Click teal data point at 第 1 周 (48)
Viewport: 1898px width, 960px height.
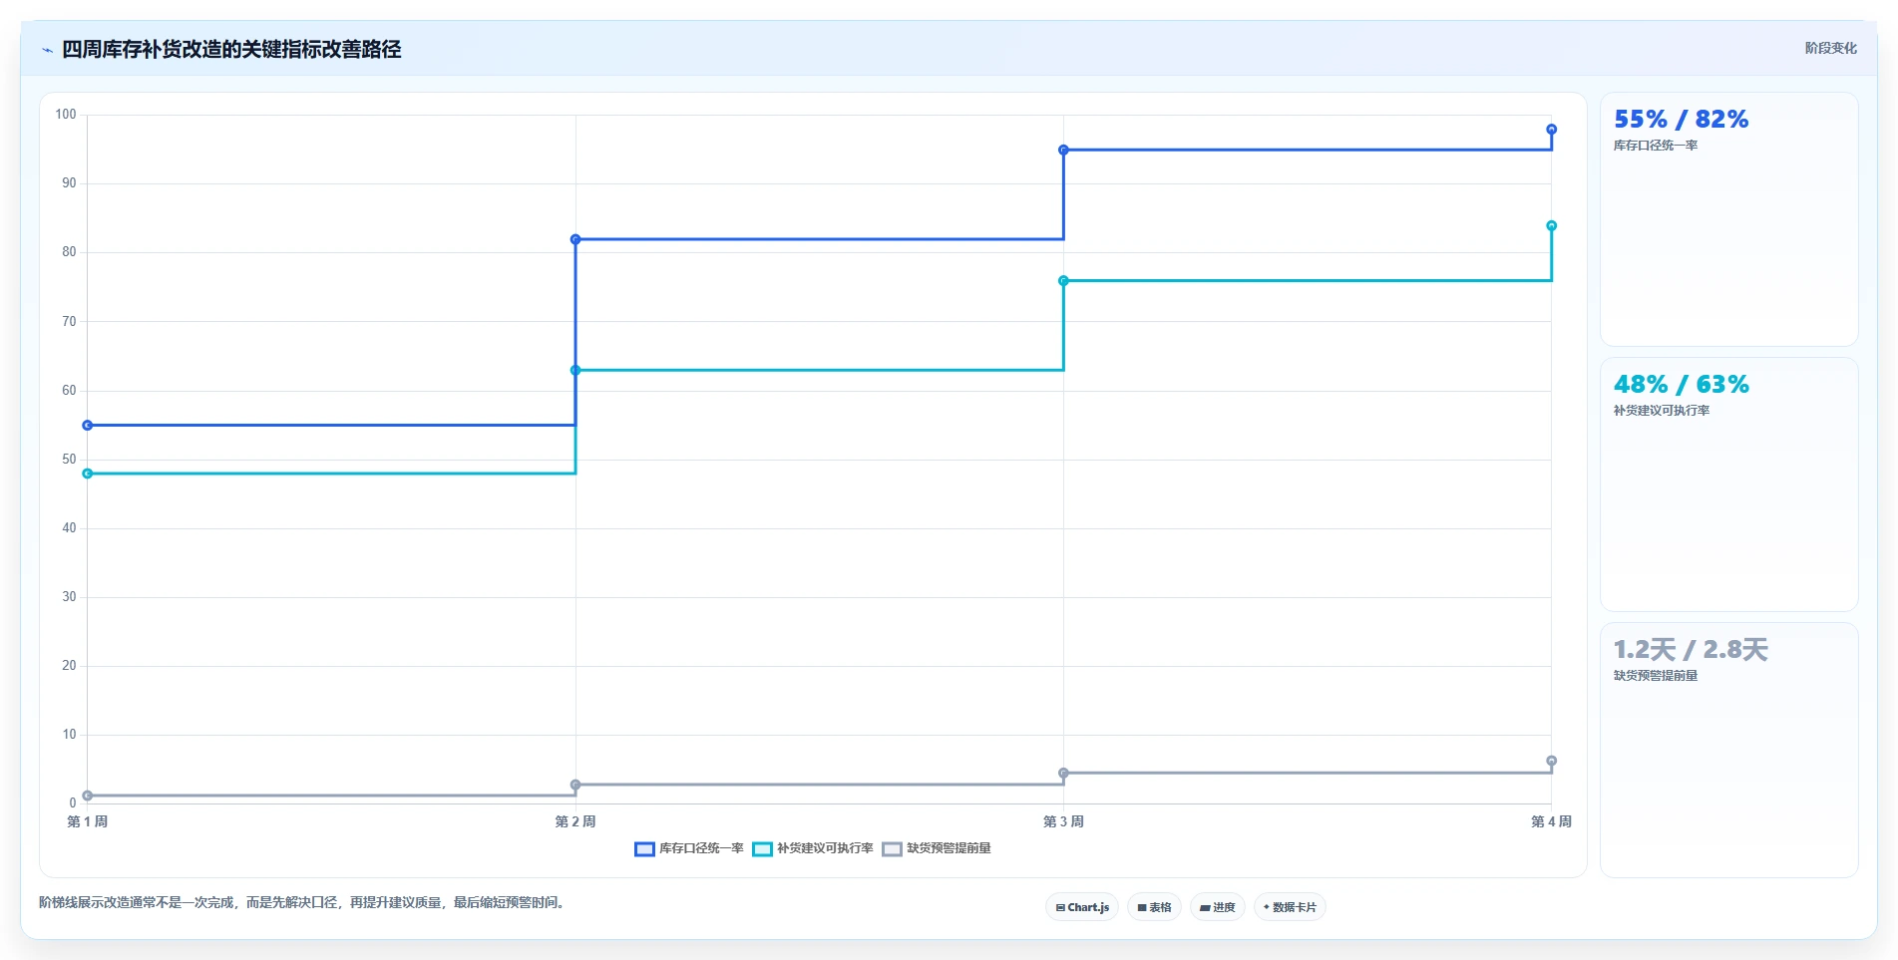88,474
